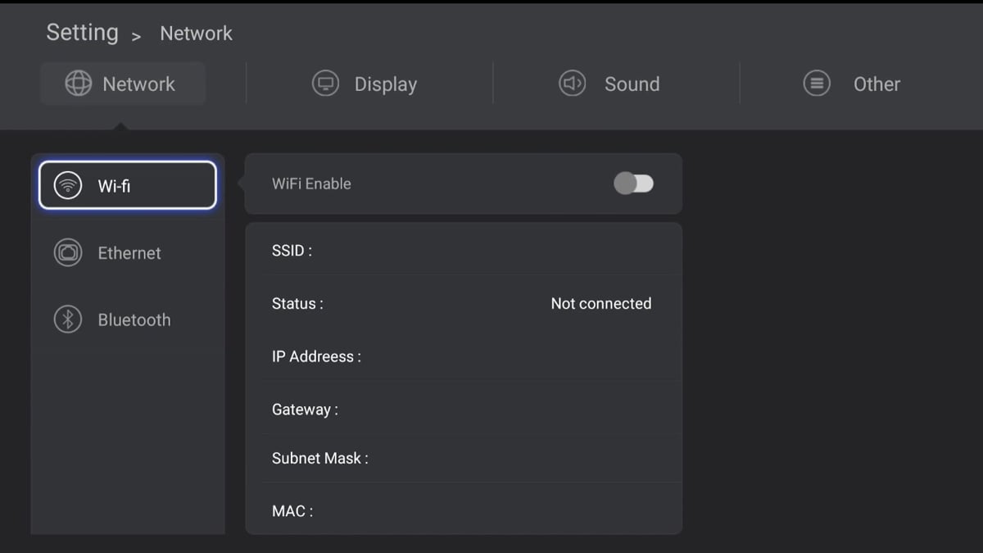Click the monitor icon for Display
The width and height of the screenshot is (983, 553).
(x=326, y=84)
